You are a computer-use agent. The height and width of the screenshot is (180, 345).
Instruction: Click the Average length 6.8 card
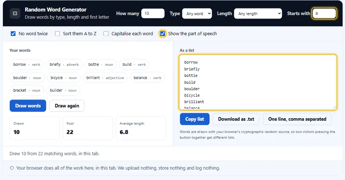point(141,128)
